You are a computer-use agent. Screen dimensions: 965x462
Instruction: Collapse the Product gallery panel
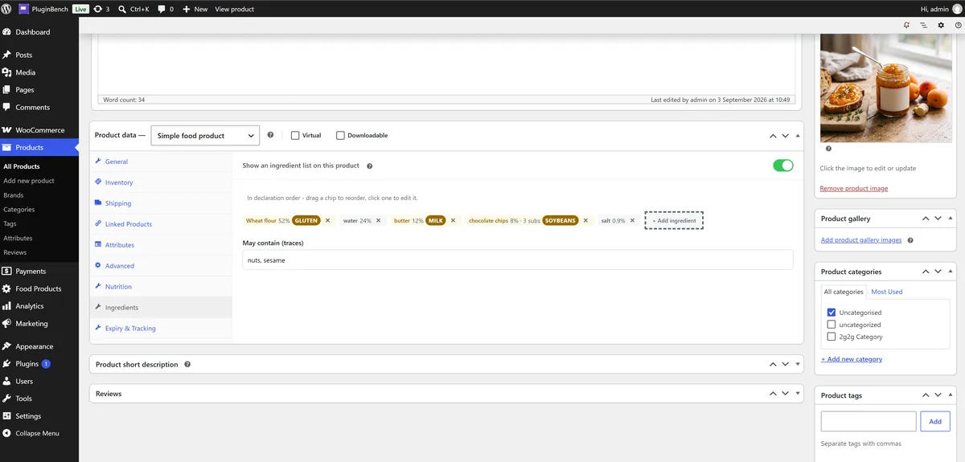tap(951, 219)
